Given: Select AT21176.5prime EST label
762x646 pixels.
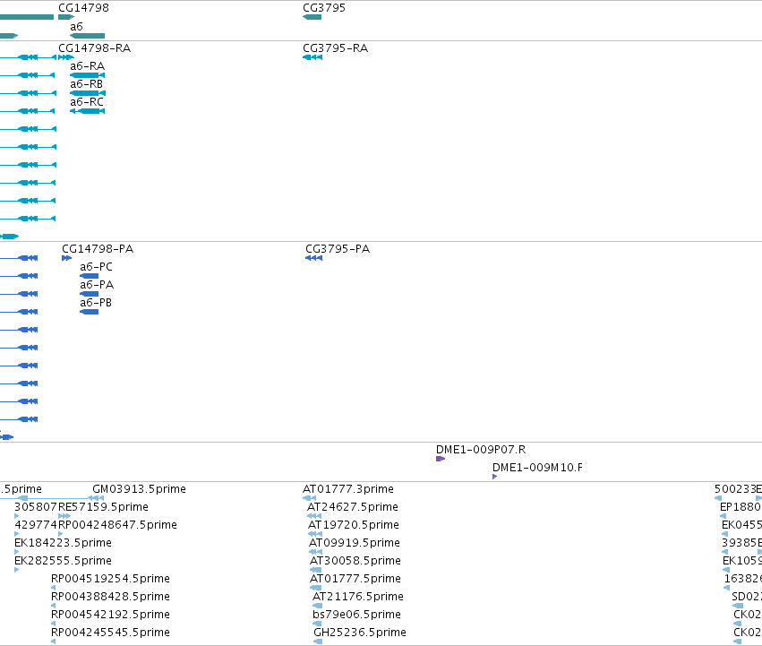Looking at the screenshot, I should pos(358,597).
